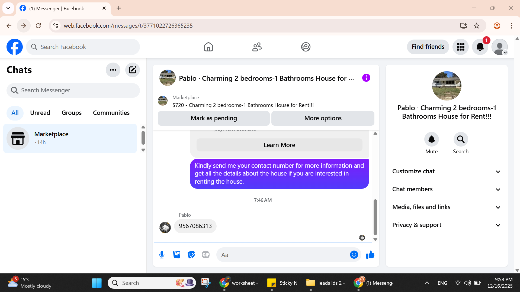Switch to Groups chats filter
520x292 pixels.
pyautogui.click(x=72, y=113)
